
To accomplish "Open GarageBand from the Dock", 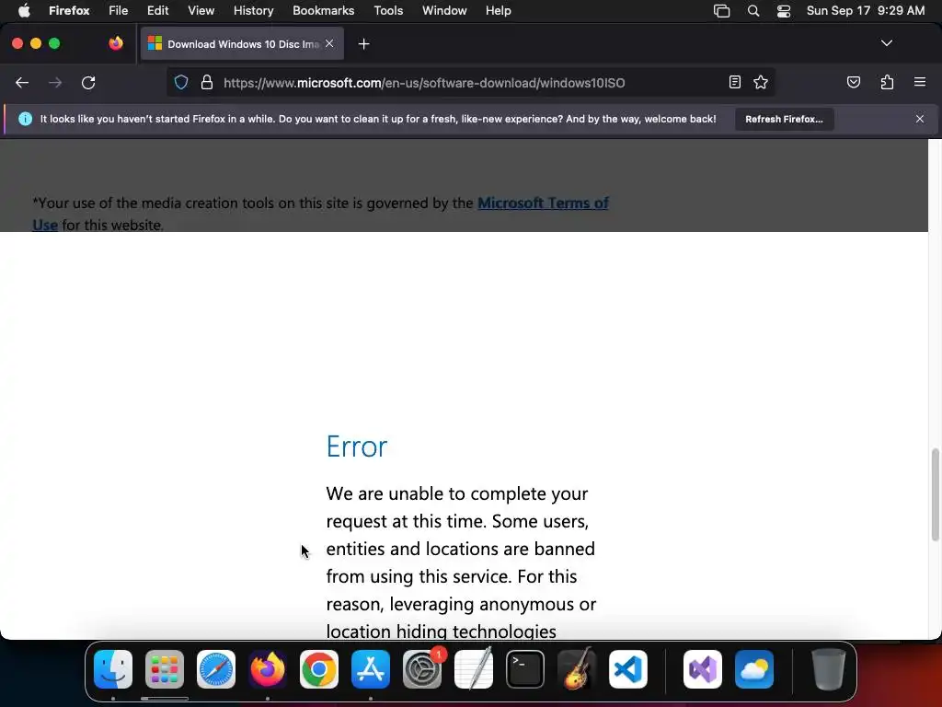I will coord(577,669).
